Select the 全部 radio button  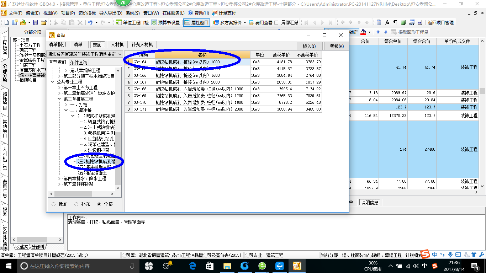(x=99, y=204)
